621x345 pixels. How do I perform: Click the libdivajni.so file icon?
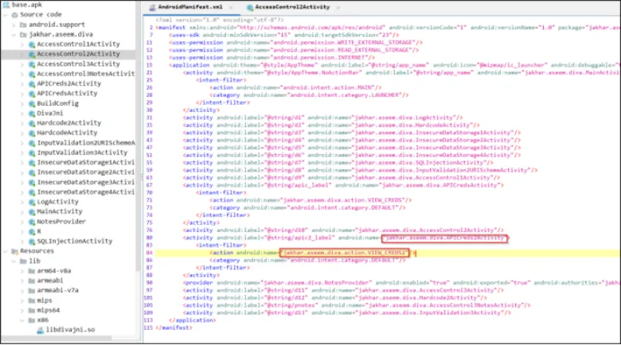point(41,330)
